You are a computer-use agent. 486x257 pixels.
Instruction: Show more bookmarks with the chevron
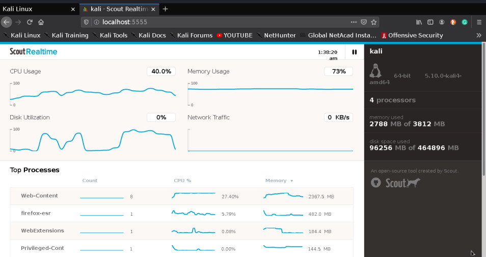pos(479,35)
